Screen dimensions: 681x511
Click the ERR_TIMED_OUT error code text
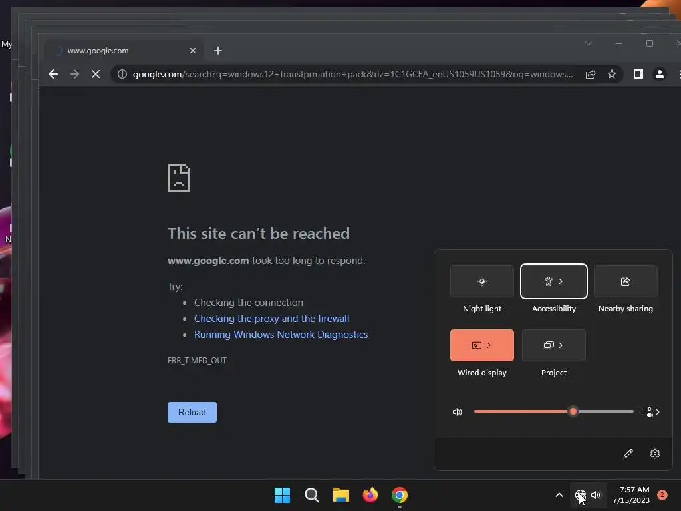click(x=197, y=360)
